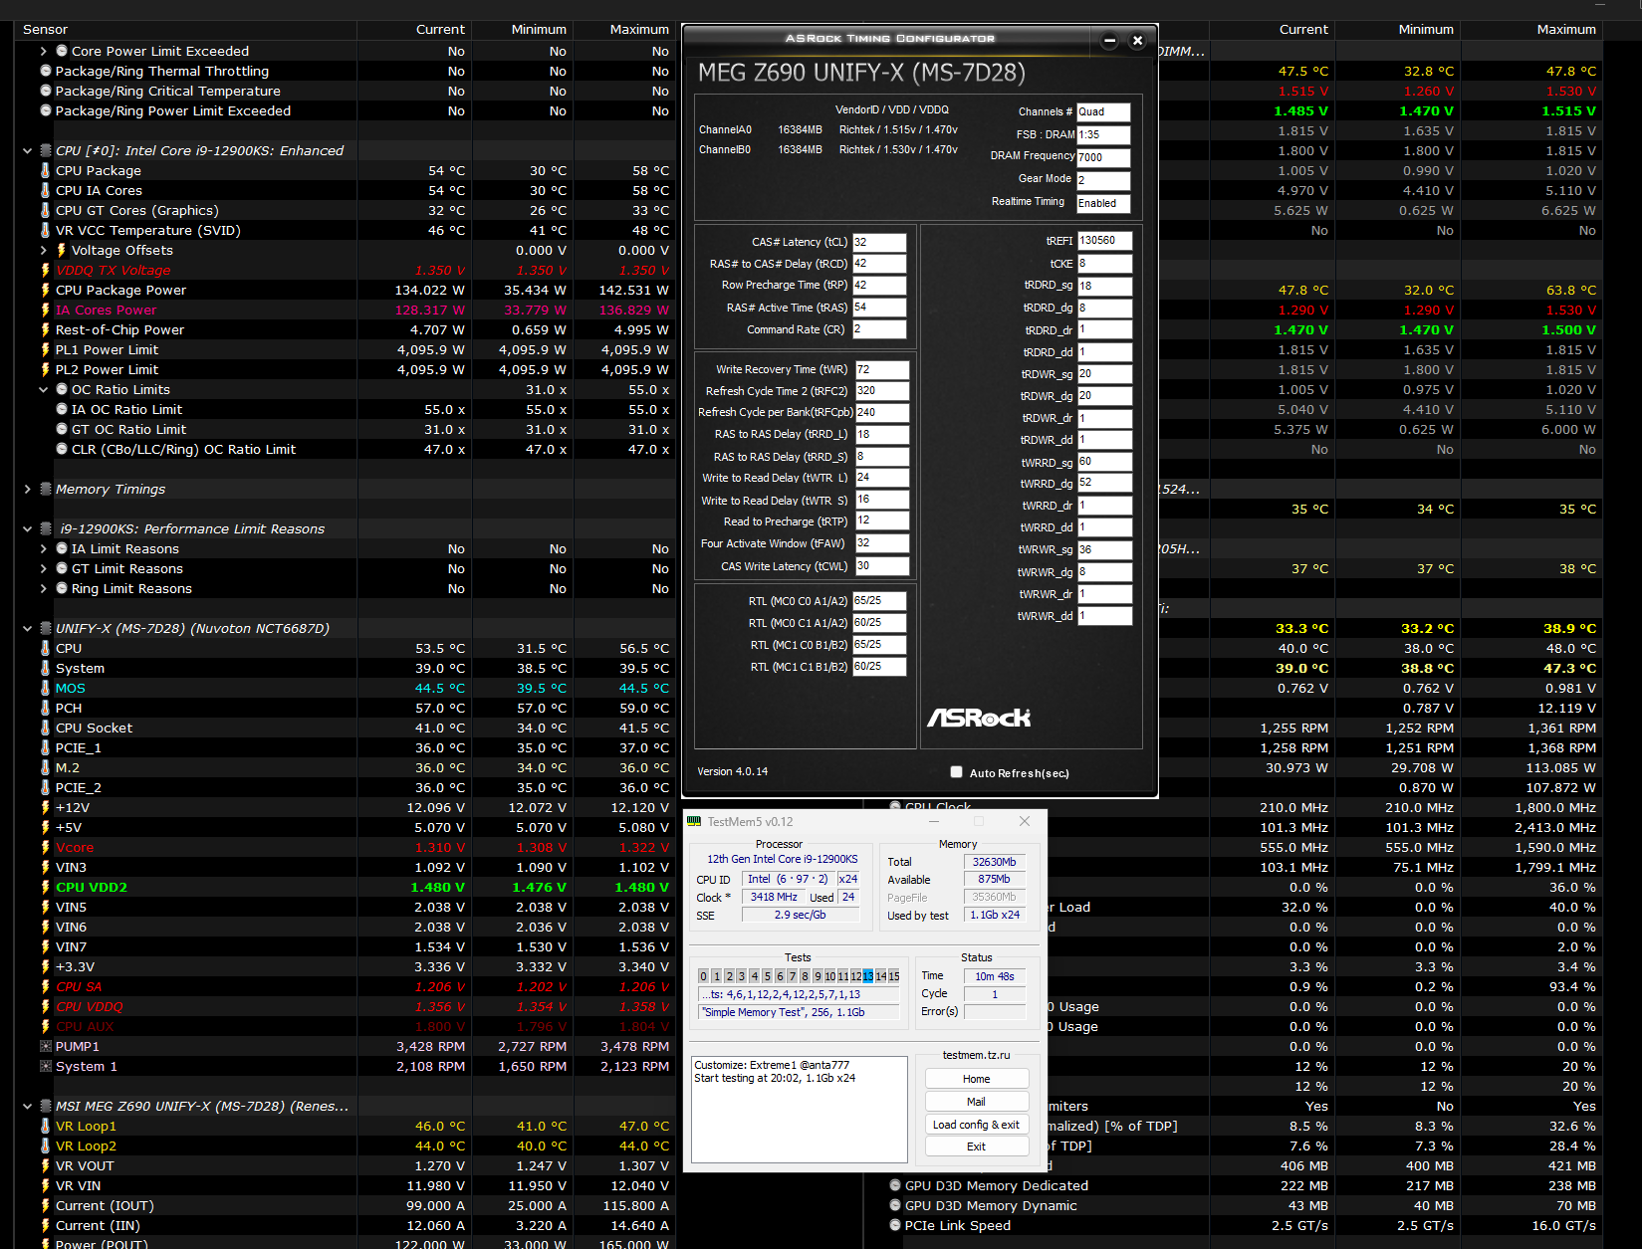Image resolution: width=1642 pixels, height=1249 pixels.
Task: Click Load config & exit in TestMem5
Action: click(977, 1125)
